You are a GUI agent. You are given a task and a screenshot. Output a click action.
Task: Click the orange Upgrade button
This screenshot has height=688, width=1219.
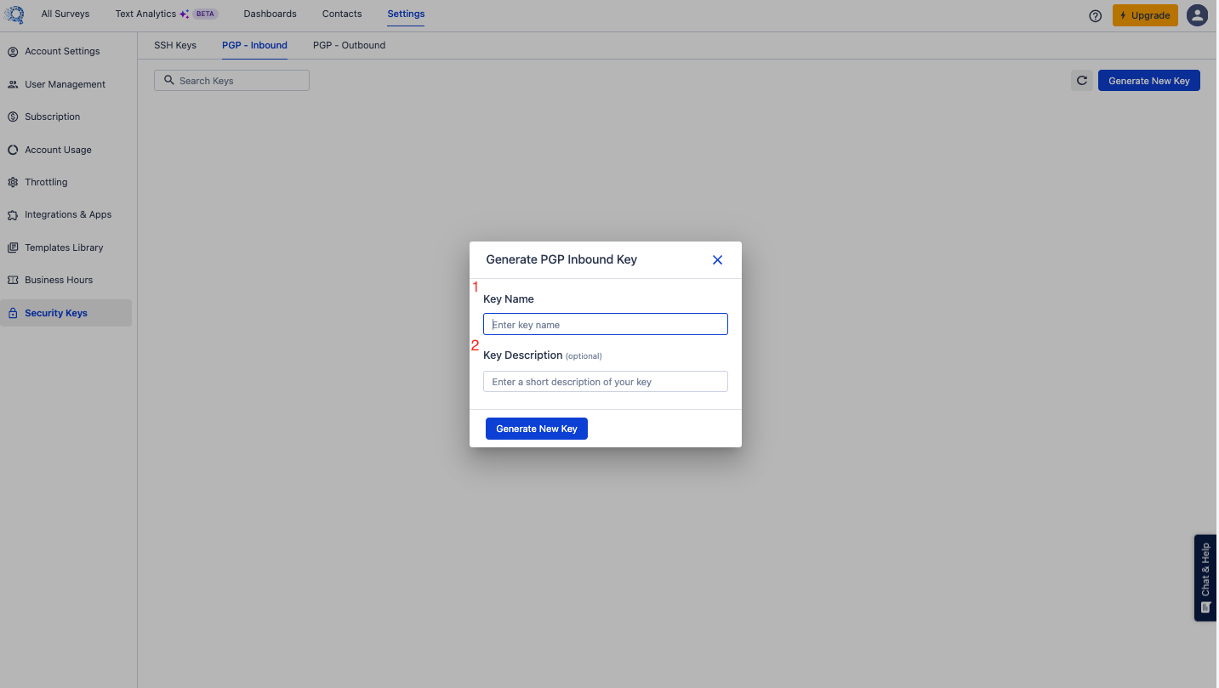(x=1145, y=15)
